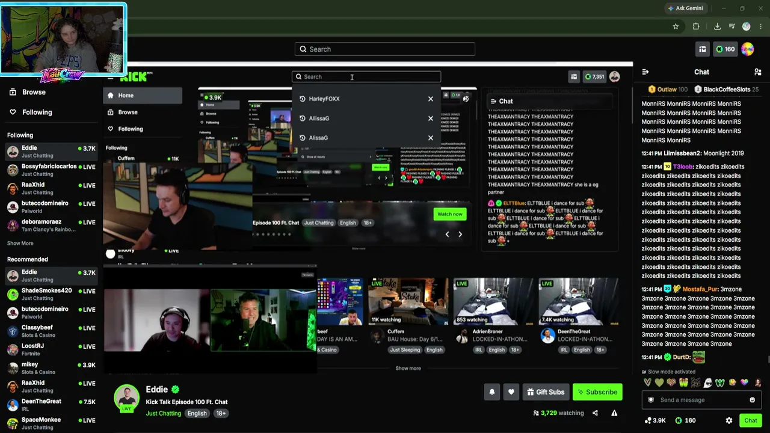770x433 pixels.
Task: Click the shield icon in the message box
Action: [651, 400]
